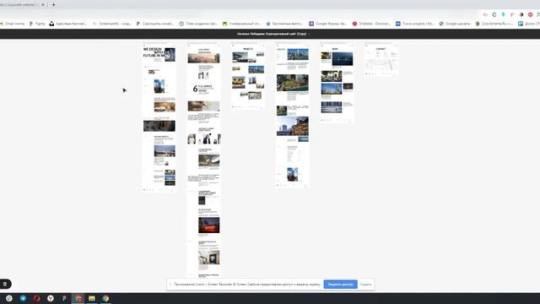The width and height of the screenshot is (540, 304).
Task: Open Yandex browser from the taskbar
Action: point(51,298)
